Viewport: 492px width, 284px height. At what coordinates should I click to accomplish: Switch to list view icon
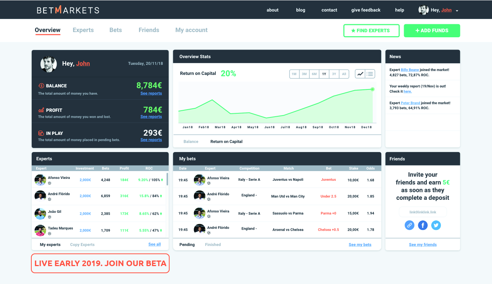pyautogui.click(x=370, y=74)
